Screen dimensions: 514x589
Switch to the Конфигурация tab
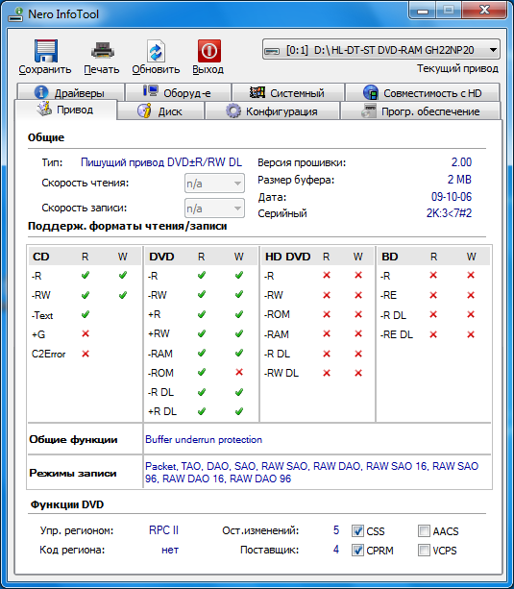pos(272,111)
